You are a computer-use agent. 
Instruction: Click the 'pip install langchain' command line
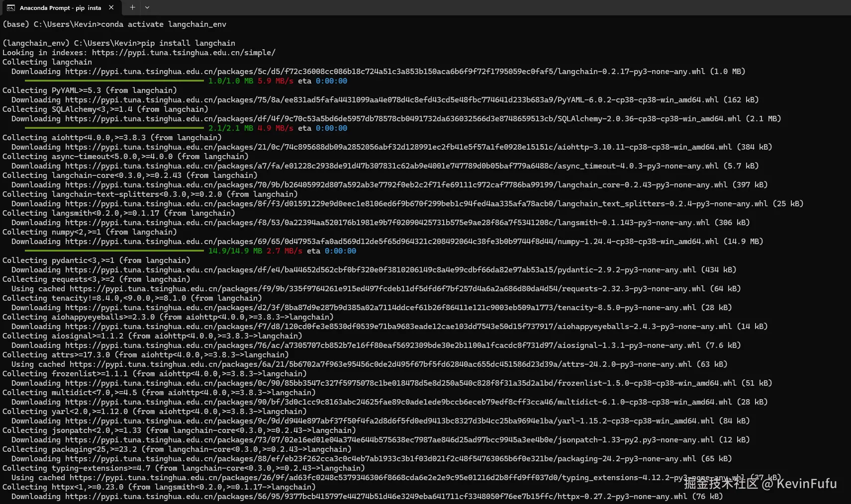(119, 43)
